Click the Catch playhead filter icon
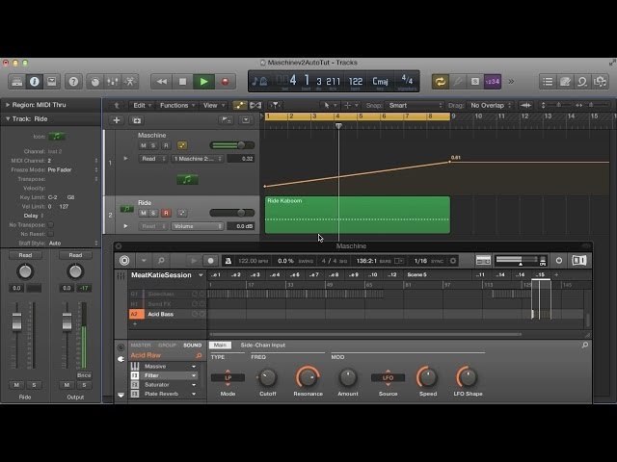The image size is (617, 462). tap(275, 105)
